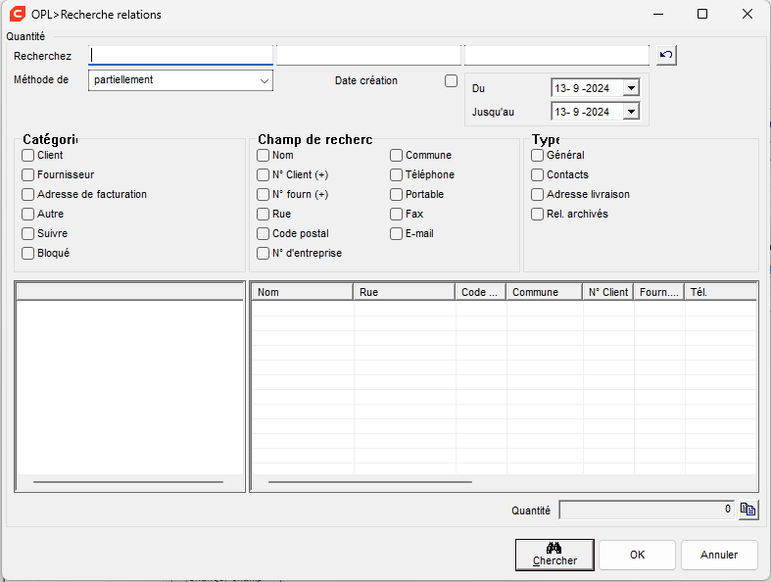Click the Du date value field
Image resolution: width=771 pixels, height=582 pixels.
(587, 88)
